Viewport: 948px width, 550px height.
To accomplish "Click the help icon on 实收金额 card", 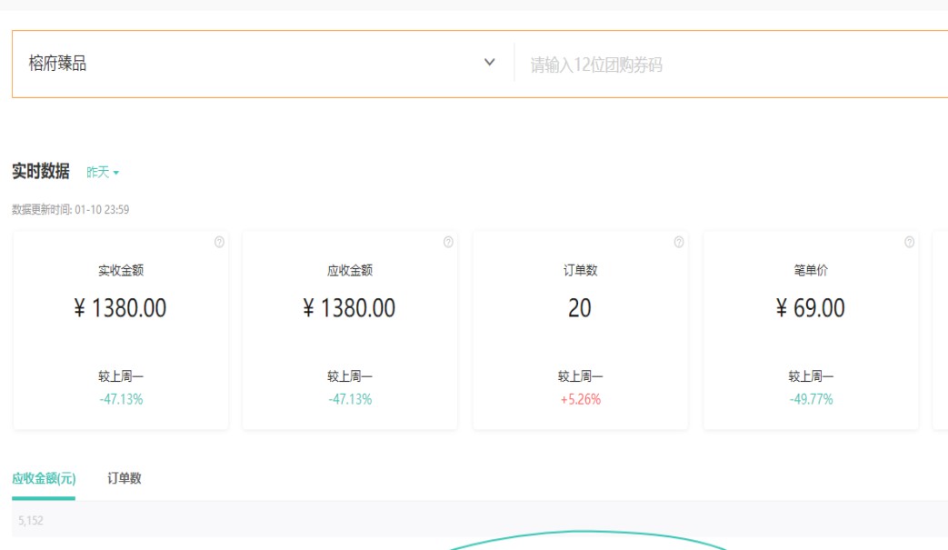I will (x=219, y=243).
